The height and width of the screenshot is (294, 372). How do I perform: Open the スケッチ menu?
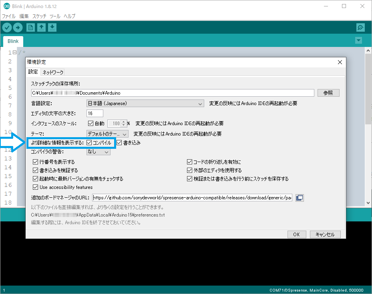coord(39,16)
